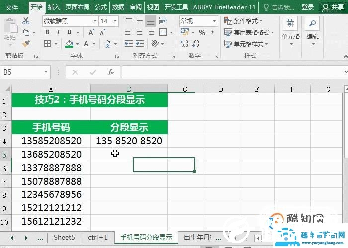
Task: Click the 告诉我 tell me box
Action: pyautogui.click(x=279, y=8)
